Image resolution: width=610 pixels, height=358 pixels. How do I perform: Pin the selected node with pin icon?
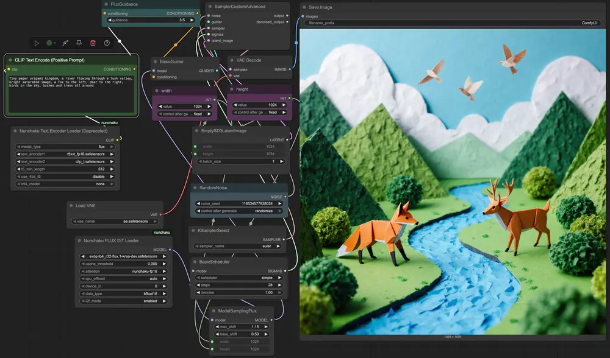[x=79, y=43]
